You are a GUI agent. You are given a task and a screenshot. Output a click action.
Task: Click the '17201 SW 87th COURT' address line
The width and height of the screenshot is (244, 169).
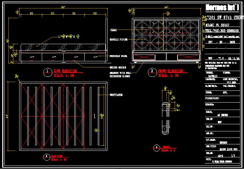[x=224, y=17]
